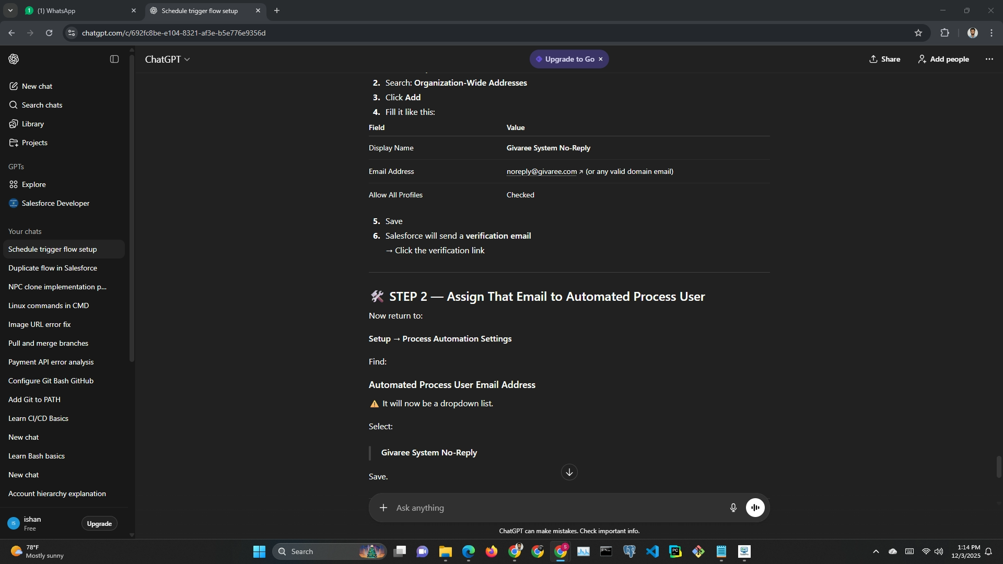
Task: Collapse the sidebar with the panel toggle
Action: (x=114, y=59)
